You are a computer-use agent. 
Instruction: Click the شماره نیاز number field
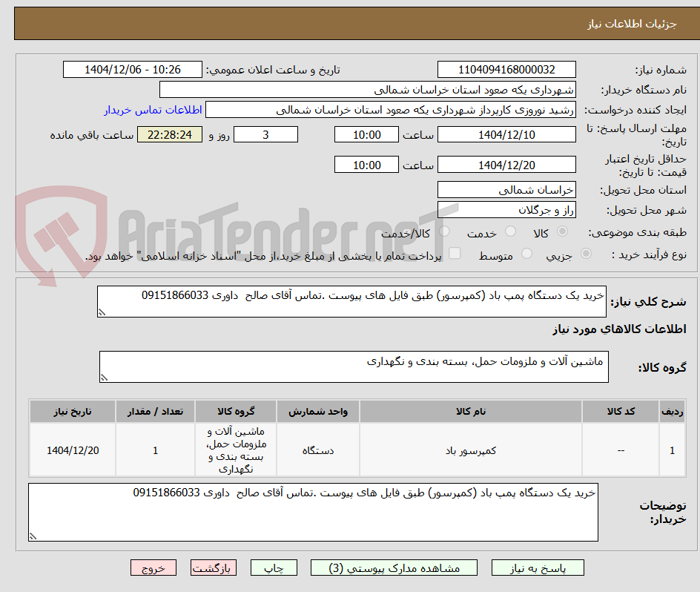point(506,70)
